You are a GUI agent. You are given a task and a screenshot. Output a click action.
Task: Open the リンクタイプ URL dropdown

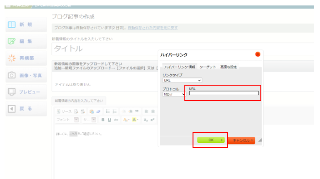[x=182, y=81]
